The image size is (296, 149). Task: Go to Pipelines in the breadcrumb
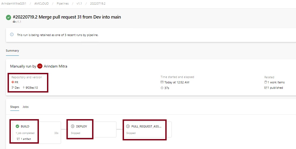(x=63, y=3)
